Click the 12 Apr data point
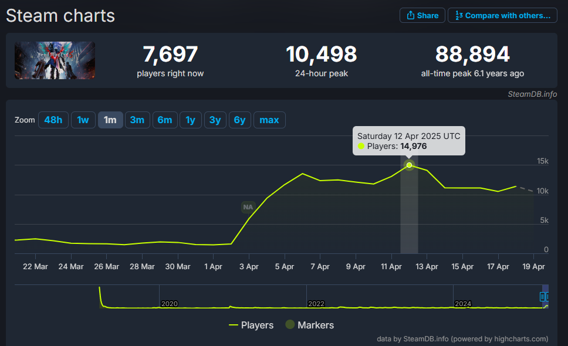This screenshot has height=346, width=568. click(x=409, y=165)
